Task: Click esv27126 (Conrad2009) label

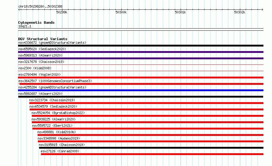Action: tap(60, 151)
